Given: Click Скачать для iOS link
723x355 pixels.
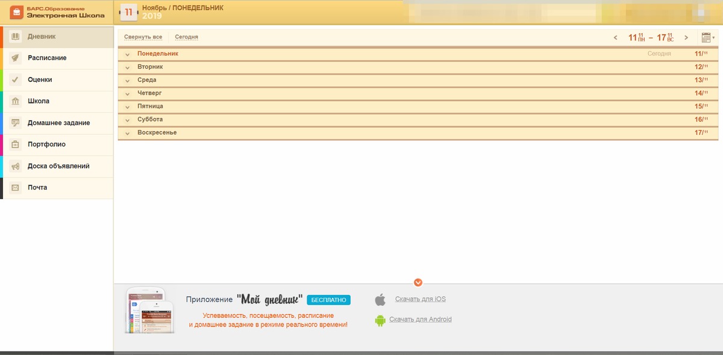Looking at the screenshot, I should point(421,299).
